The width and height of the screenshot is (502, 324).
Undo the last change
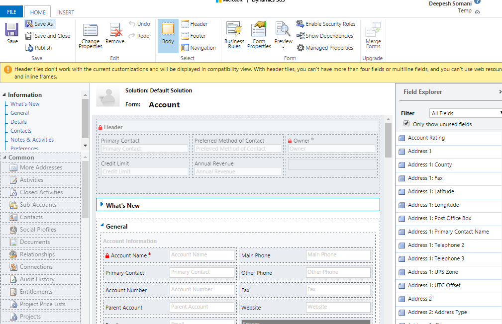pyautogui.click(x=139, y=24)
